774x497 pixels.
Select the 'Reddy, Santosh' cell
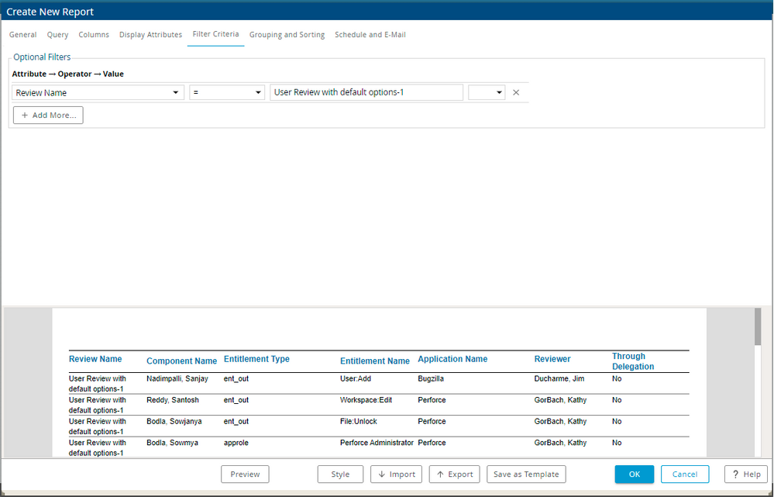click(x=173, y=400)
